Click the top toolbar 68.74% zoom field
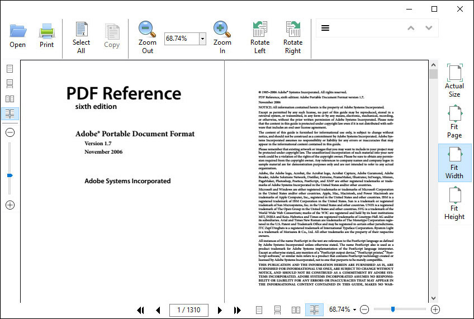This screenshot has height=319, width=474. (182, 39)
